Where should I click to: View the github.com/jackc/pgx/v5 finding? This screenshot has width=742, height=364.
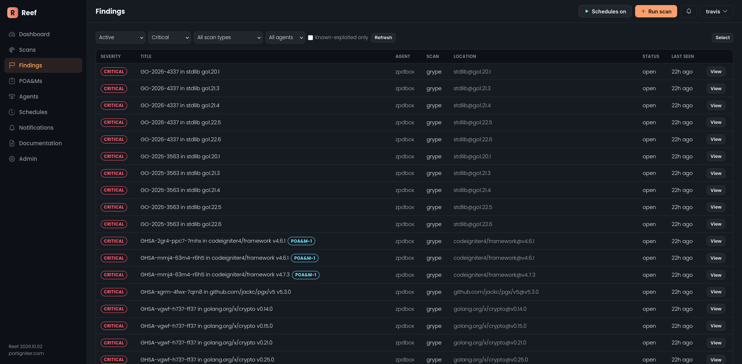coord(716,292)
